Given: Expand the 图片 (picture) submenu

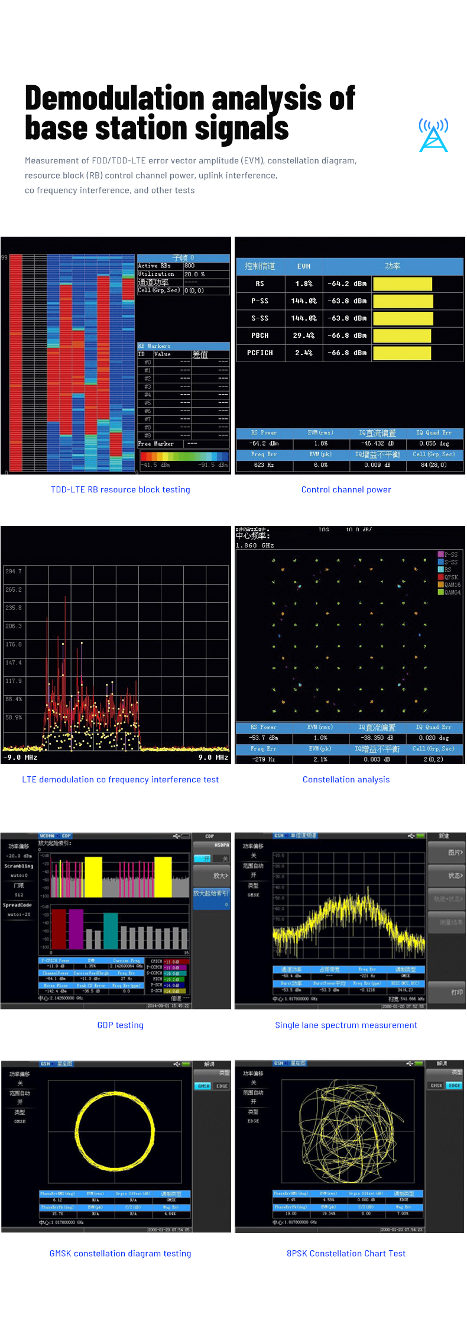Looking at the screenshot, I should click(446, 853).
